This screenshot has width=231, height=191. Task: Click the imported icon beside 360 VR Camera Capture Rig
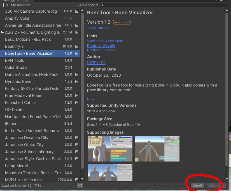[x=77, y=11]
